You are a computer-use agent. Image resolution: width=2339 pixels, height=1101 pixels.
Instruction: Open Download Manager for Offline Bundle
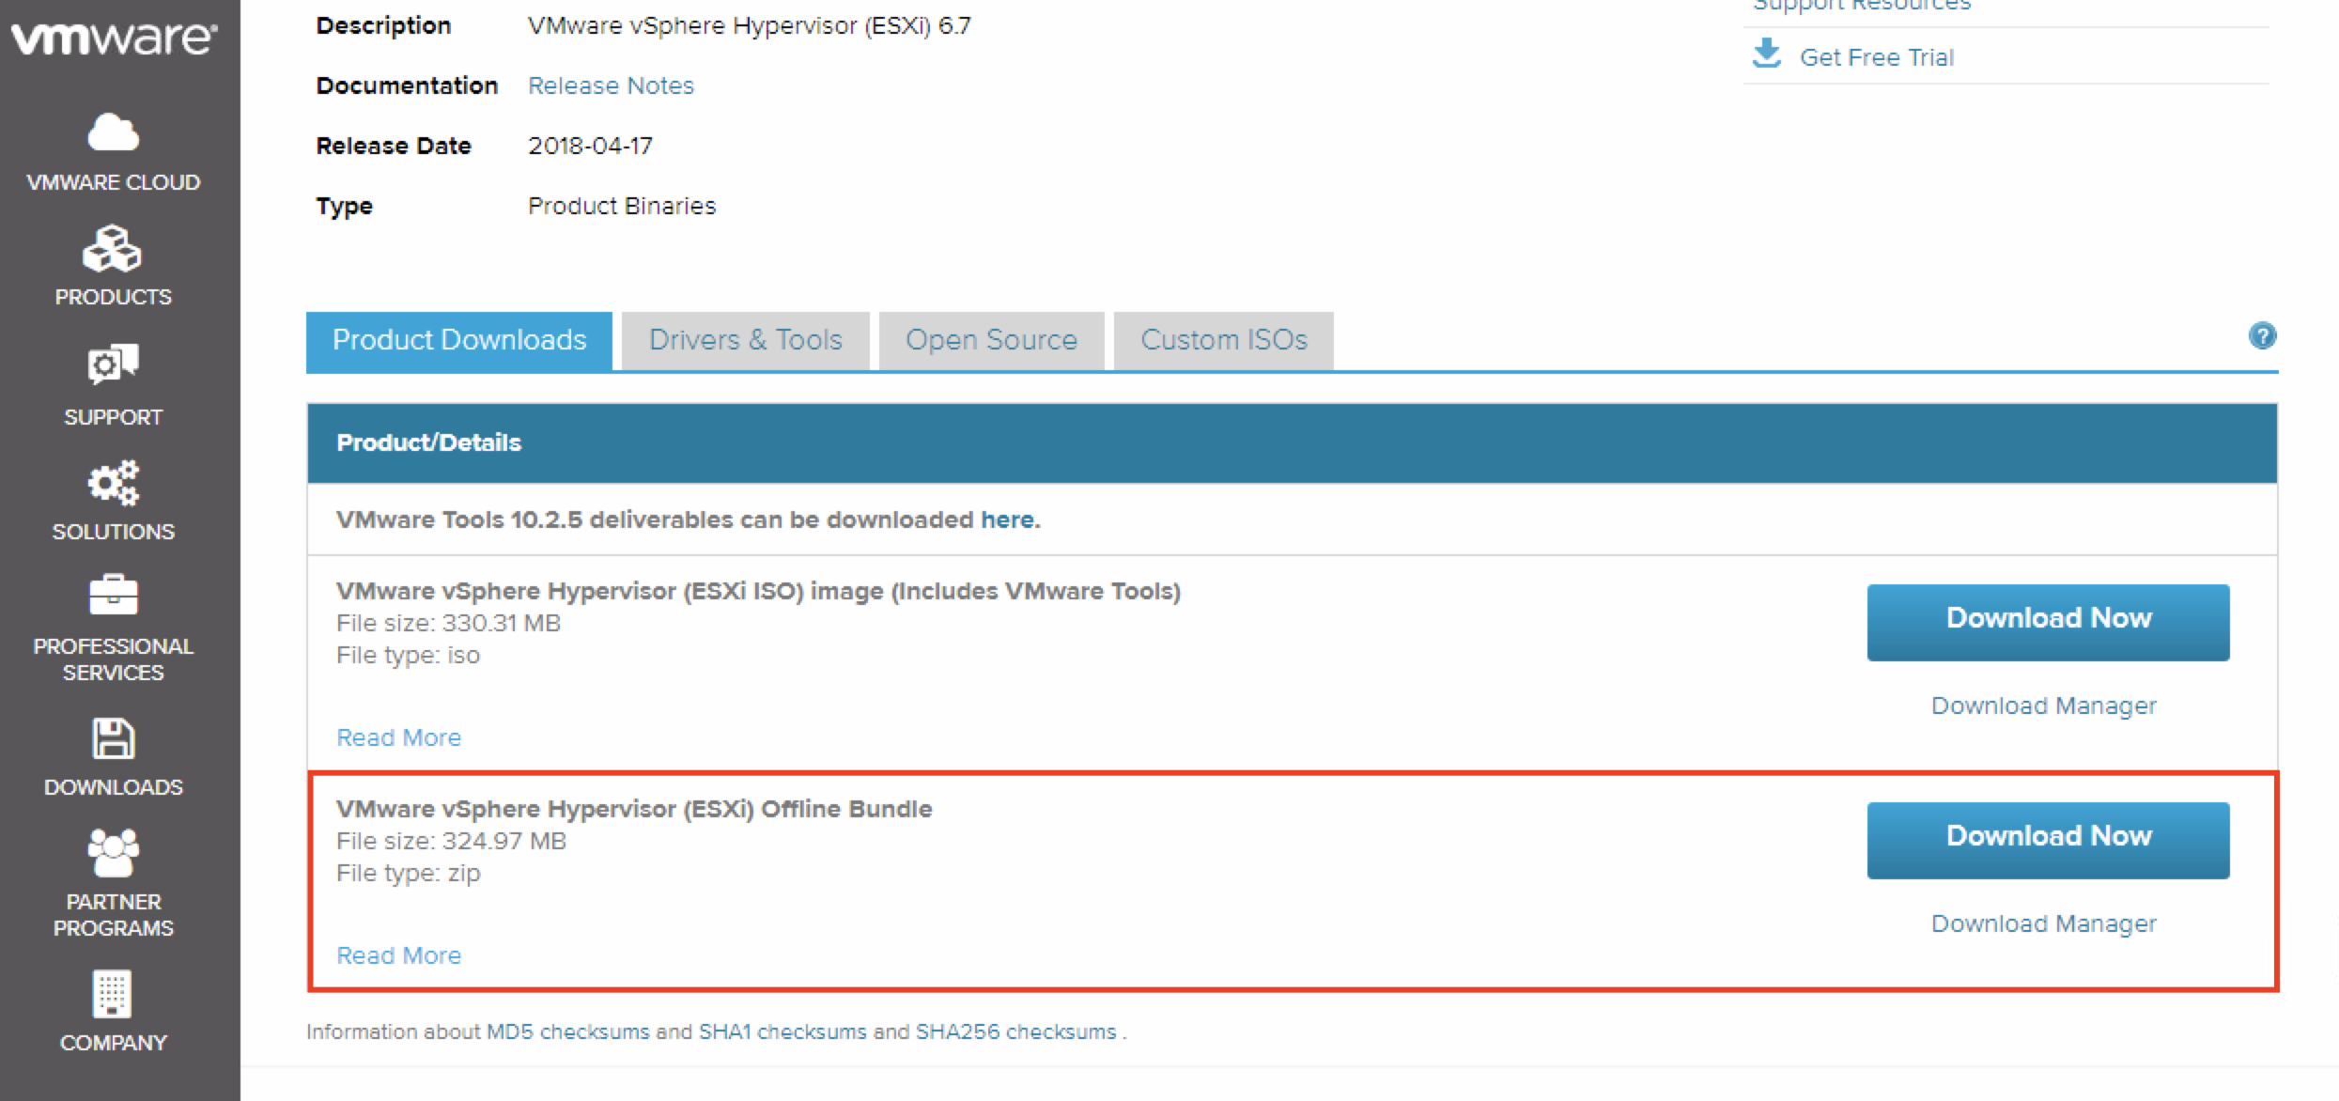click(2044, 923)
